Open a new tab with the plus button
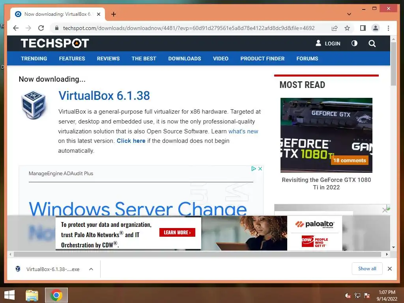The image size is (404, 303). tap(114, 14)
